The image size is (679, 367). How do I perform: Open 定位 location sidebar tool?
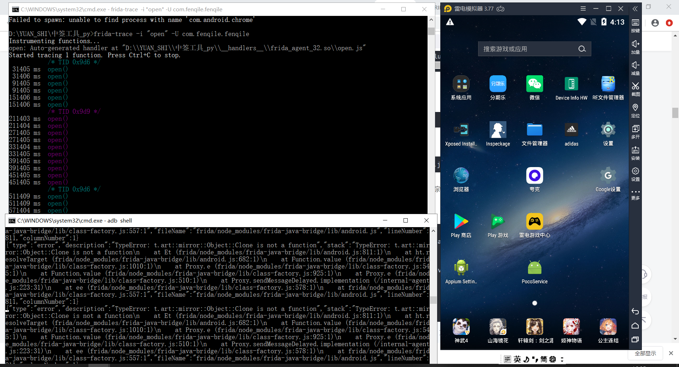(636, 111)
